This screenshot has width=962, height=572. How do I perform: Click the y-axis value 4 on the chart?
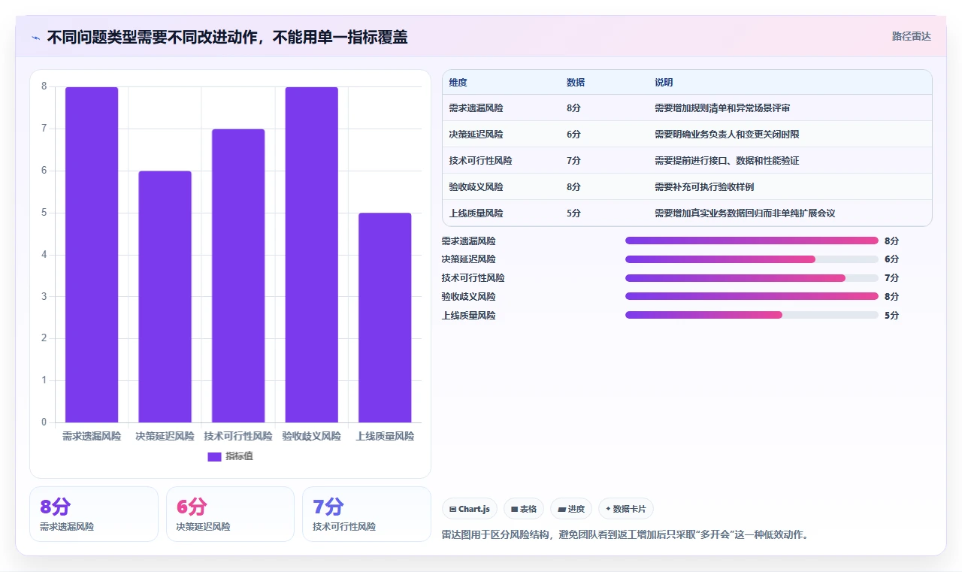point(44,255)
